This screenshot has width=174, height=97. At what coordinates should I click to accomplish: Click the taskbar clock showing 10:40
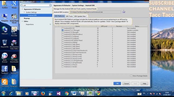pos(167,94)
